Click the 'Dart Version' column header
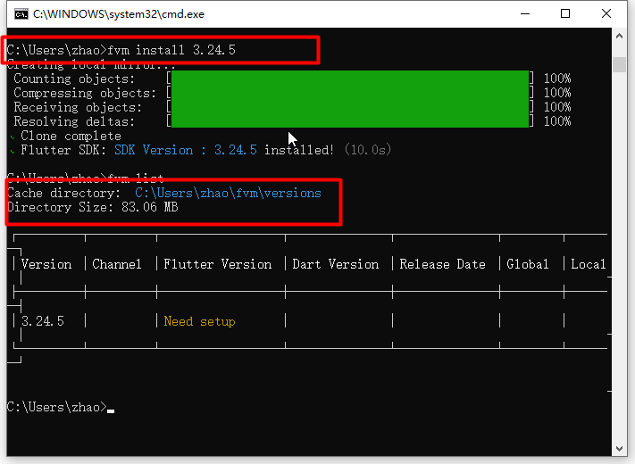Viewport: 635px width, 464px height. tap(335, 264)
